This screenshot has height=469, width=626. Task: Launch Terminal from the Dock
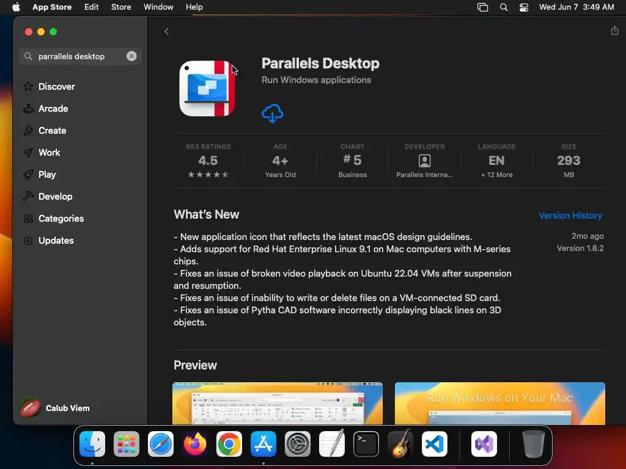pos(366,444)
